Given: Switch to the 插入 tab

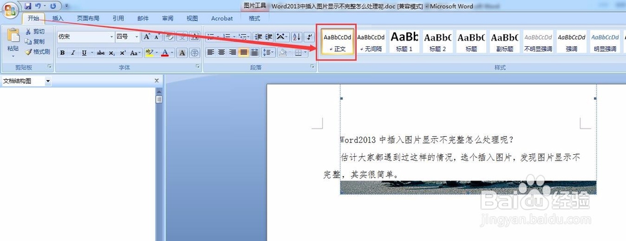Looking at the screenshot, I should (58, 18).
